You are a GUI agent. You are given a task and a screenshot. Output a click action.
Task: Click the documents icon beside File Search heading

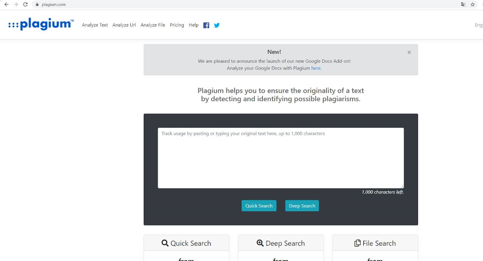tap(357, 243)
